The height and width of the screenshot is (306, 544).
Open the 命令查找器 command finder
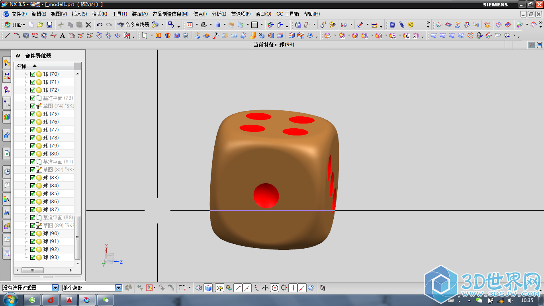(x=133, y=25)
